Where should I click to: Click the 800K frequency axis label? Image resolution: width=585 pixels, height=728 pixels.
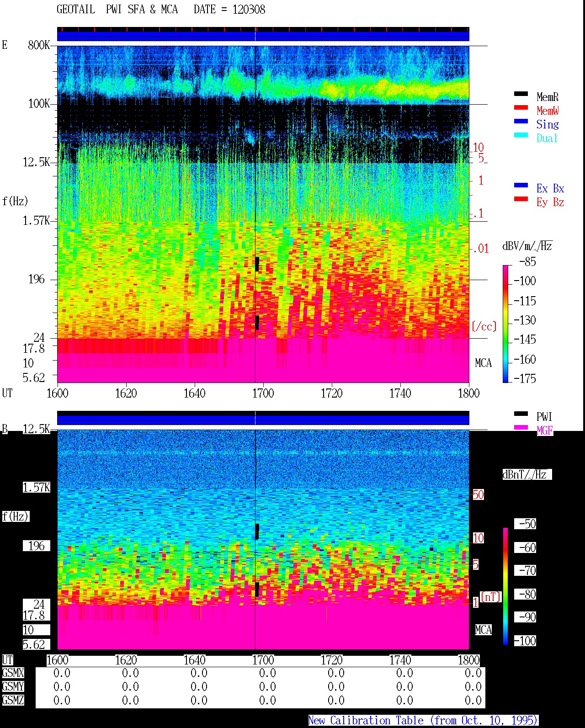(39, 45)
